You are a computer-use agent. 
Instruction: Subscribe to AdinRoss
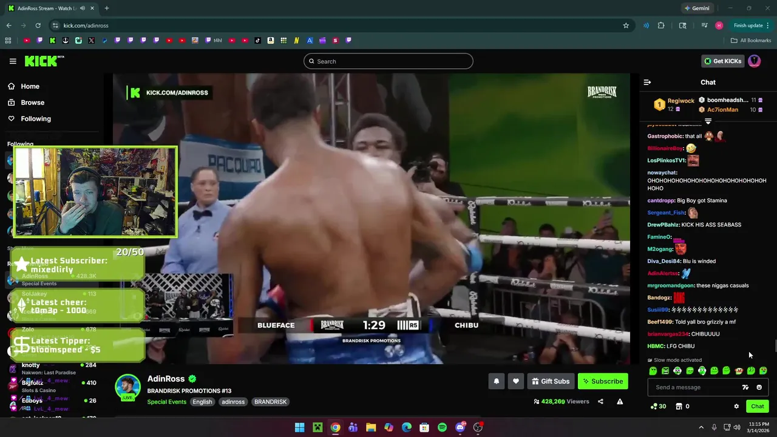tap(603, 381)
